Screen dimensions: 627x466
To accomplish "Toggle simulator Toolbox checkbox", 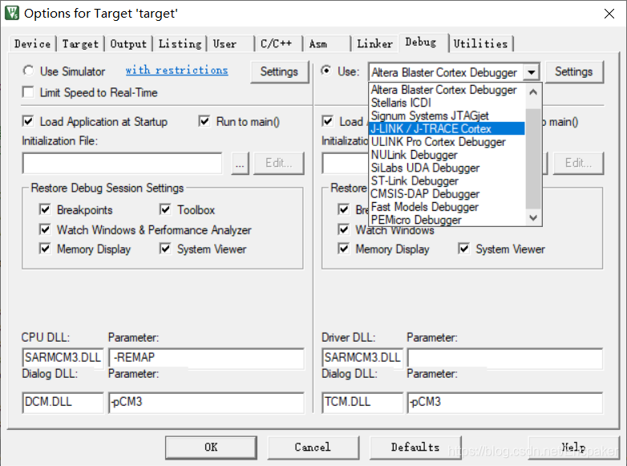I will point(165,209).
